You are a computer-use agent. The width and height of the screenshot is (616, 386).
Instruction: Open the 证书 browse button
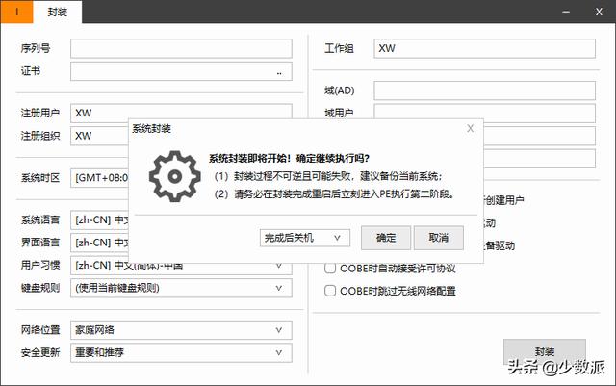[x=279, y=72]
